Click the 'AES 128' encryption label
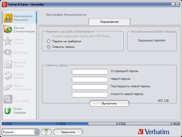This screenshot has height=137, width=182. pos(163,101)
